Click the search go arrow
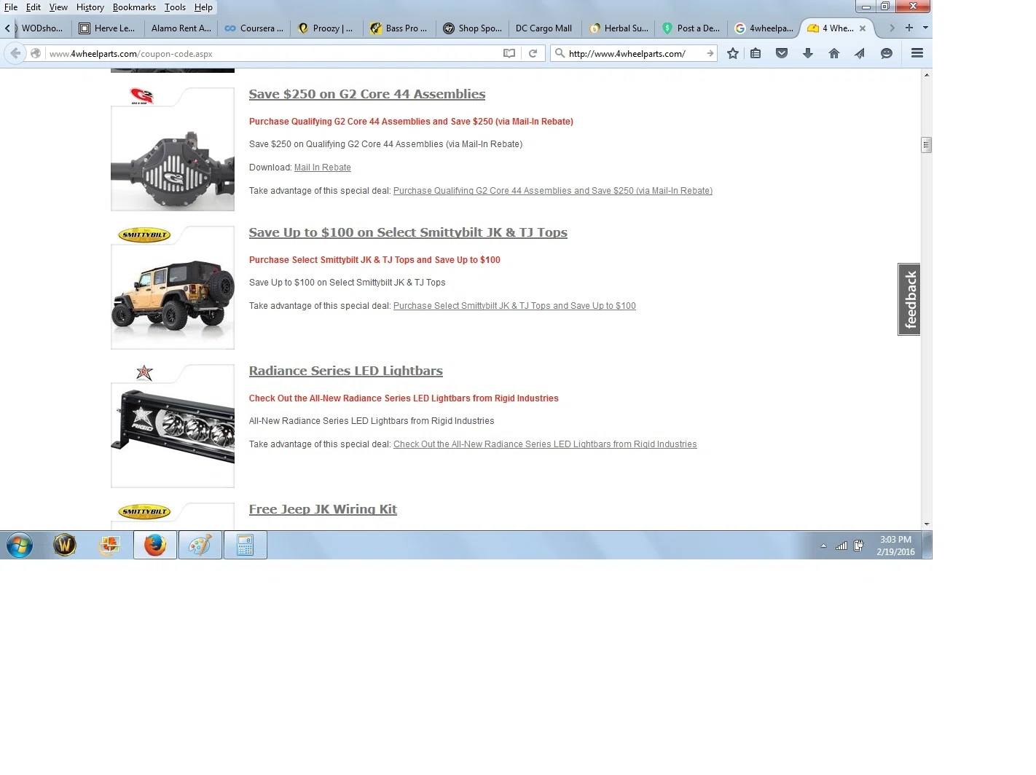This screenshot has width=1036, height=775. tap(710, 53)
